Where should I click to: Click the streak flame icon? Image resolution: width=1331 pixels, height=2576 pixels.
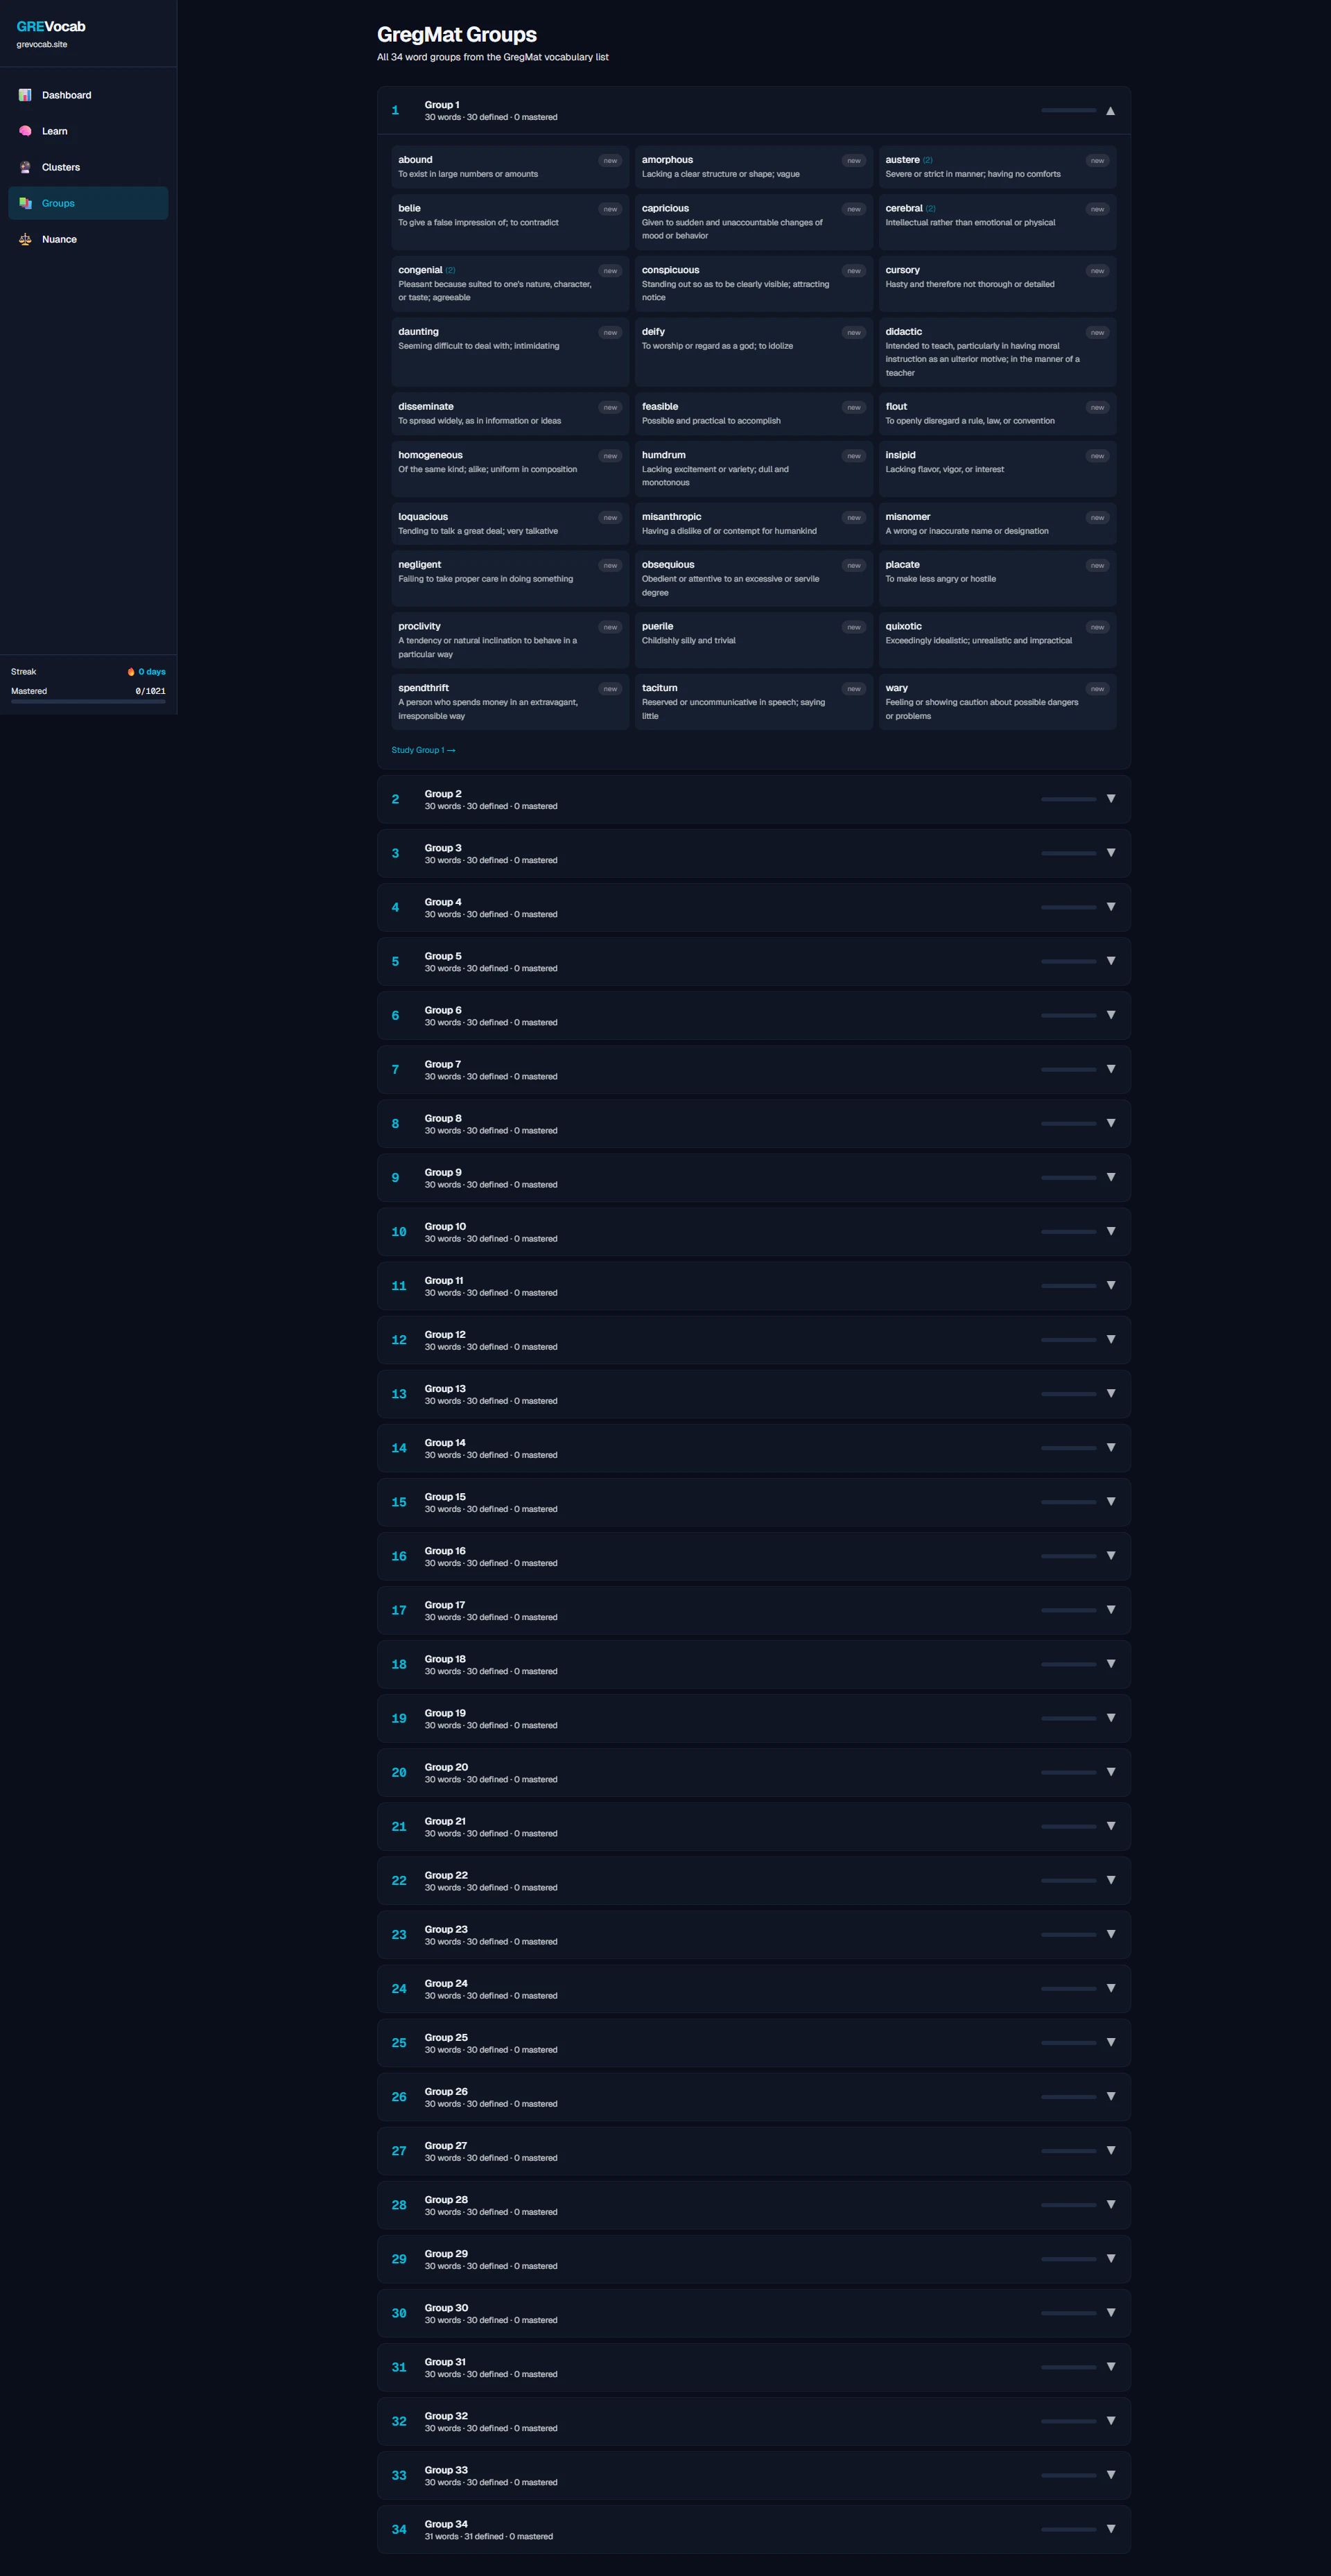pos(131,672)
